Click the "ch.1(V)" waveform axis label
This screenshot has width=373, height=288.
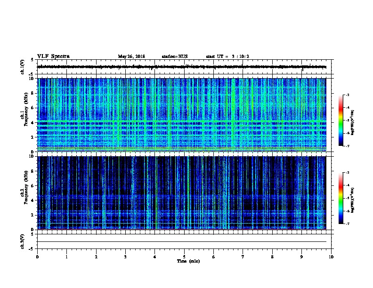pos(23,67)
